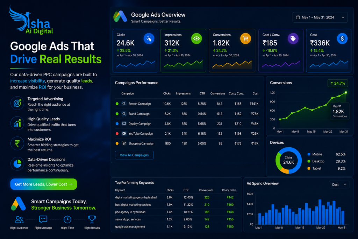The width and height of the screenshot is (358, 239).
Task: Select the Brand Campaign row name
Action: [x=139, y=114]
